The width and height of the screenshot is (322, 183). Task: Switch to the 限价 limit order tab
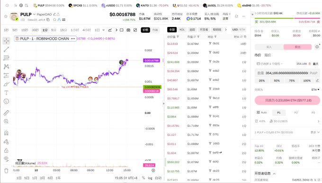point(268,55)
